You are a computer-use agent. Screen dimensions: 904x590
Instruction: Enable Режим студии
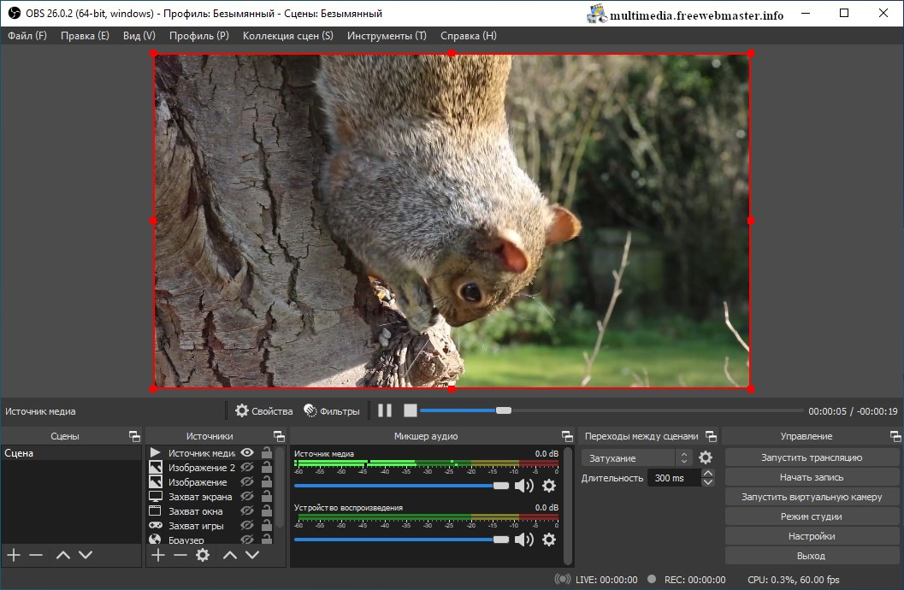[x=812, y=516]
